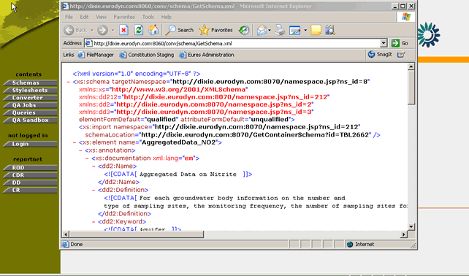Open the Help menu
Screen dimensions: 469x276
click(166, 17)
